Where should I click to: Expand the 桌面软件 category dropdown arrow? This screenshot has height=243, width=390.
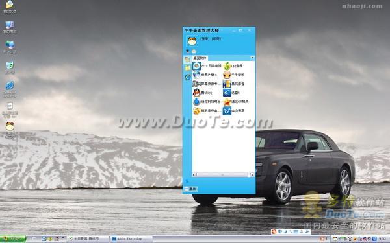click(252, 58)
